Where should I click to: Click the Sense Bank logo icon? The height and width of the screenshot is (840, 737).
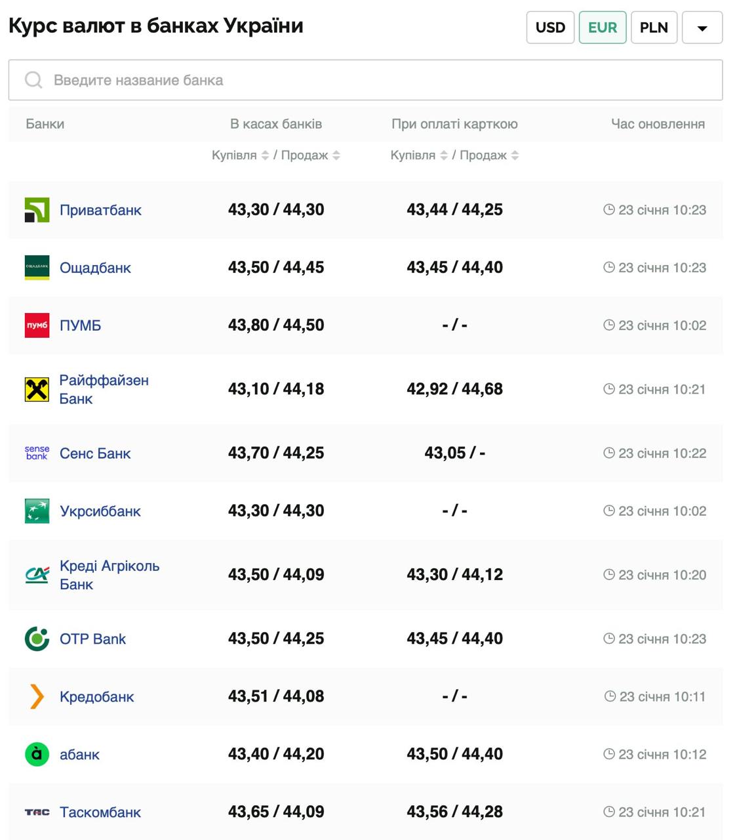(x=37, y=453)
